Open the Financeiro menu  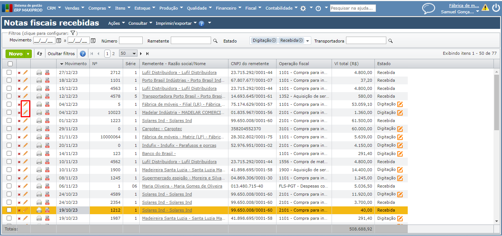click(x=228, y=8)
